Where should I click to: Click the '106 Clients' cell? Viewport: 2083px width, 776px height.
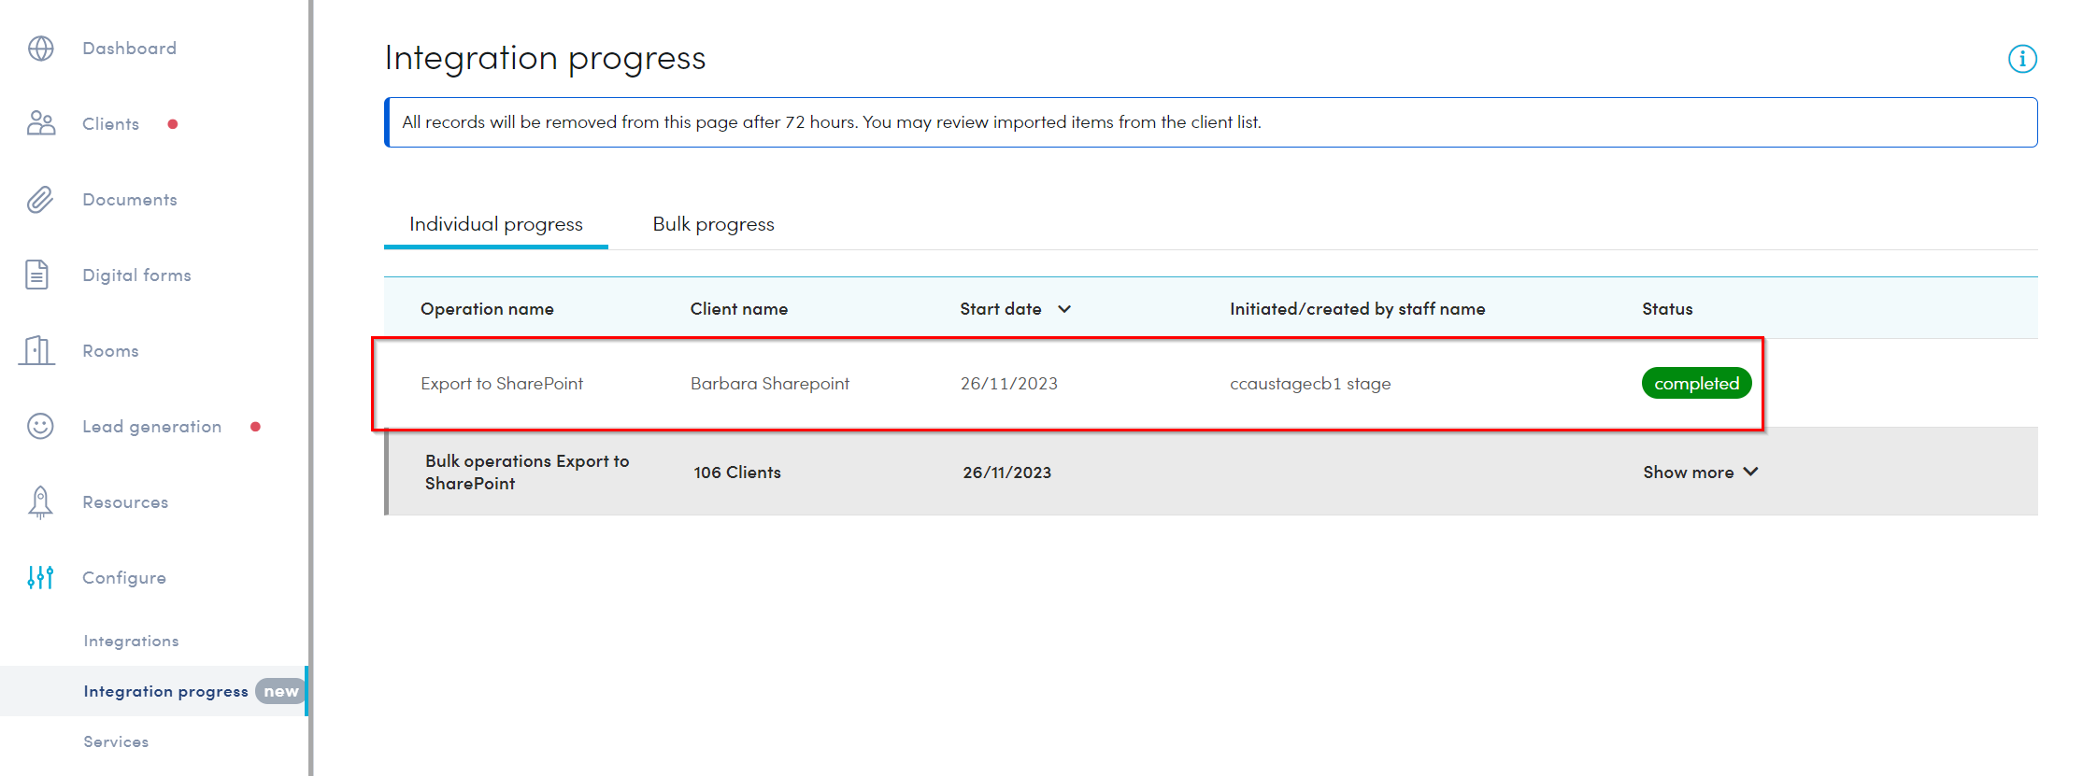coord(736,472)
